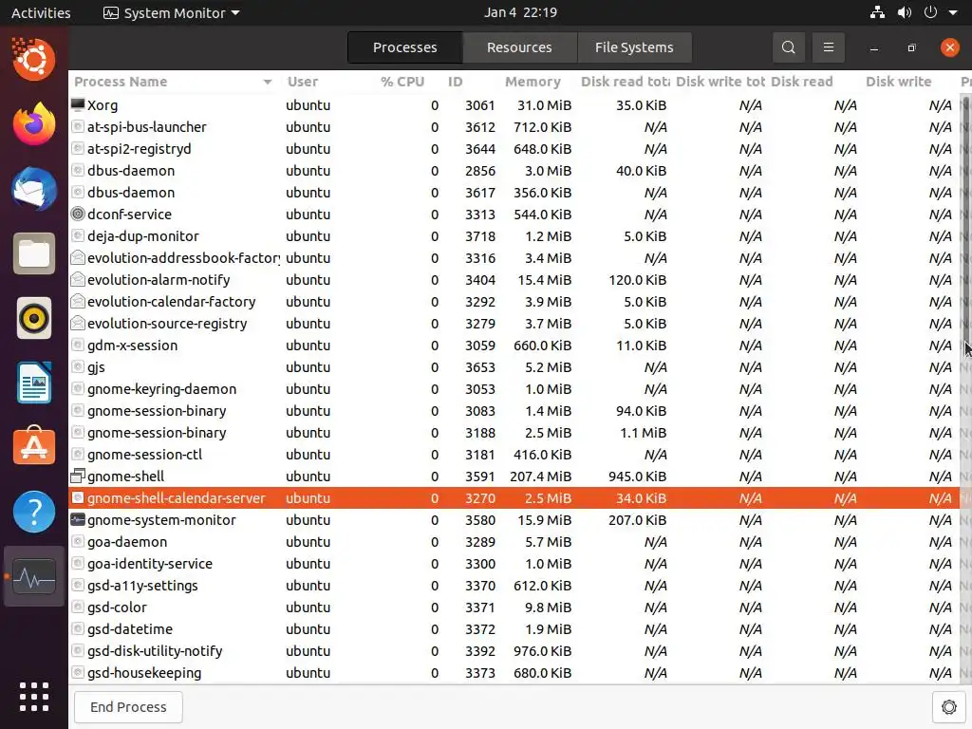
Task: Open Thunderbird mail from the dock
Action: coord(34,189)
